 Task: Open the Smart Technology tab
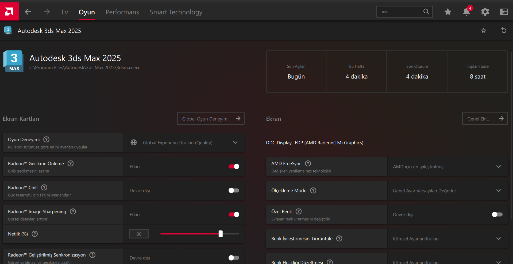(x=176, y=12)
